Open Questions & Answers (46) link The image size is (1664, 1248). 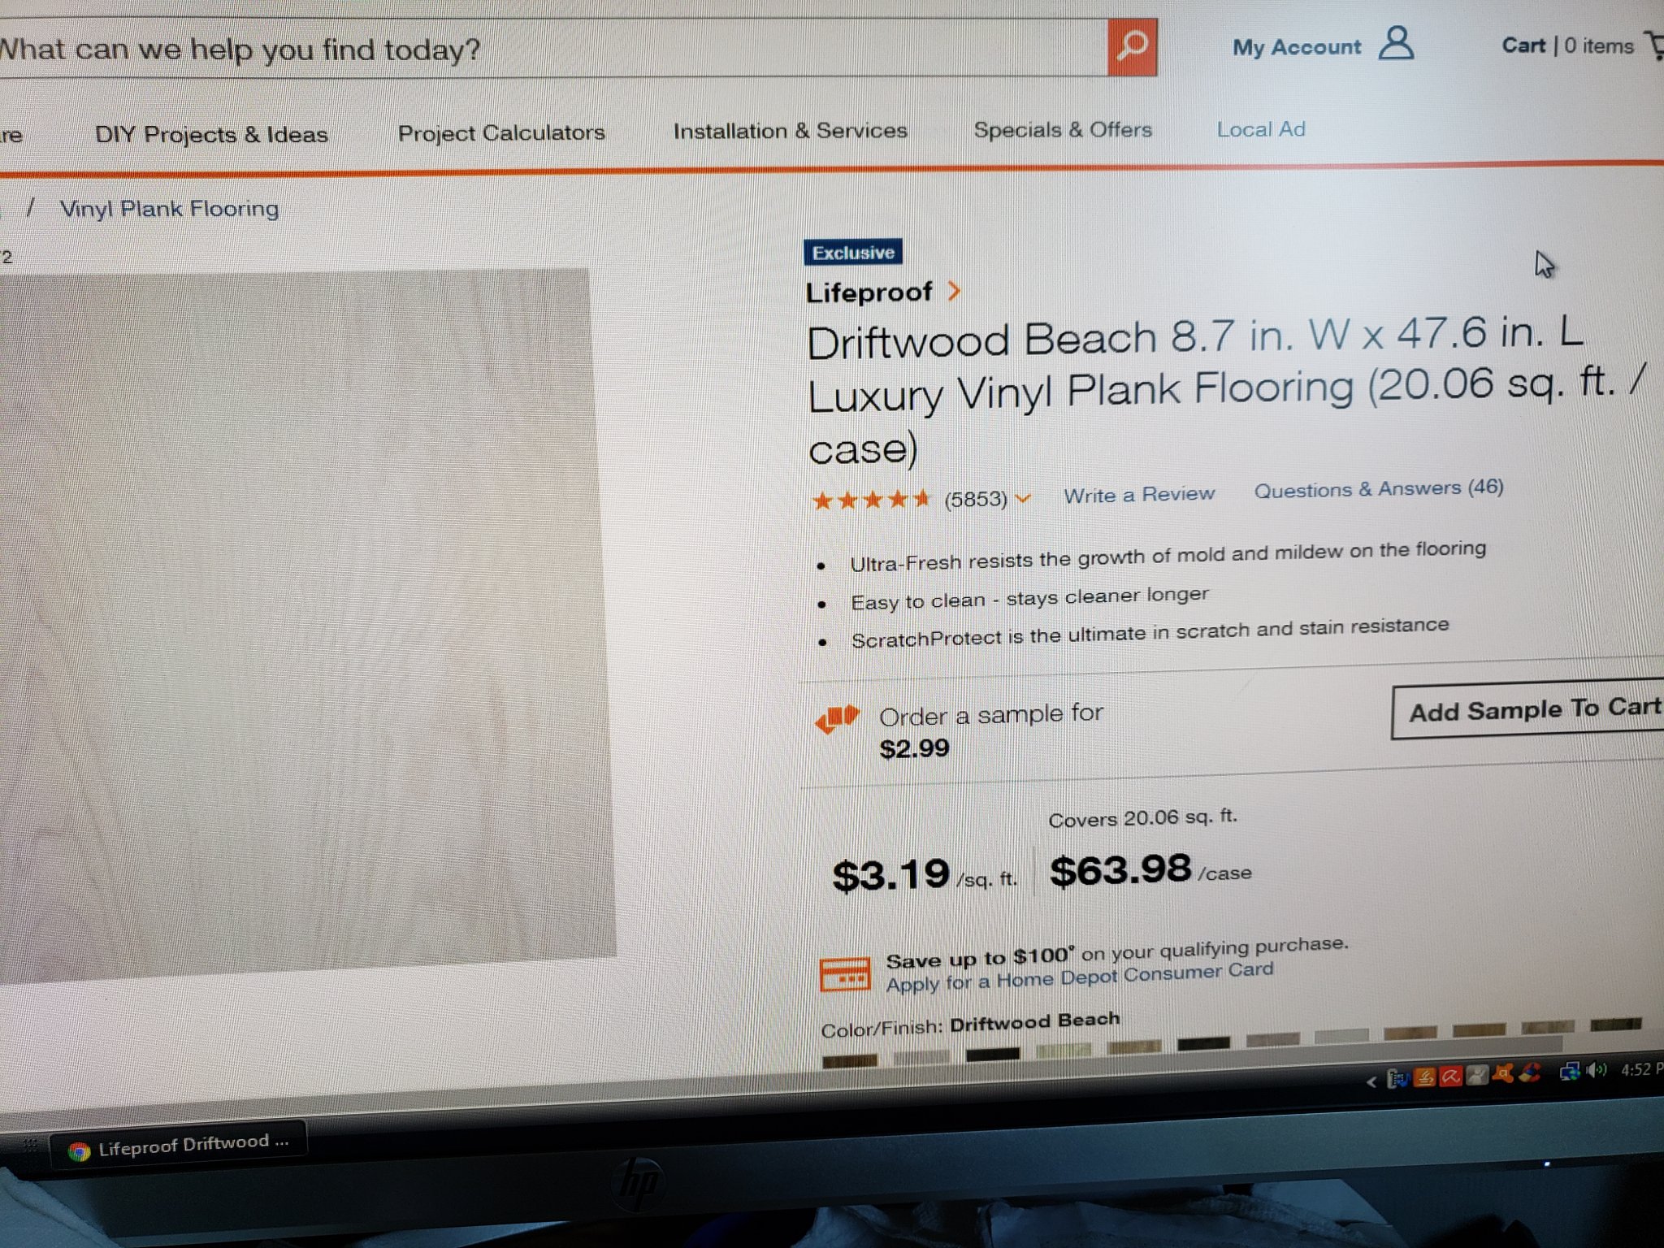pyautogui.click(x=1379, y=488)
